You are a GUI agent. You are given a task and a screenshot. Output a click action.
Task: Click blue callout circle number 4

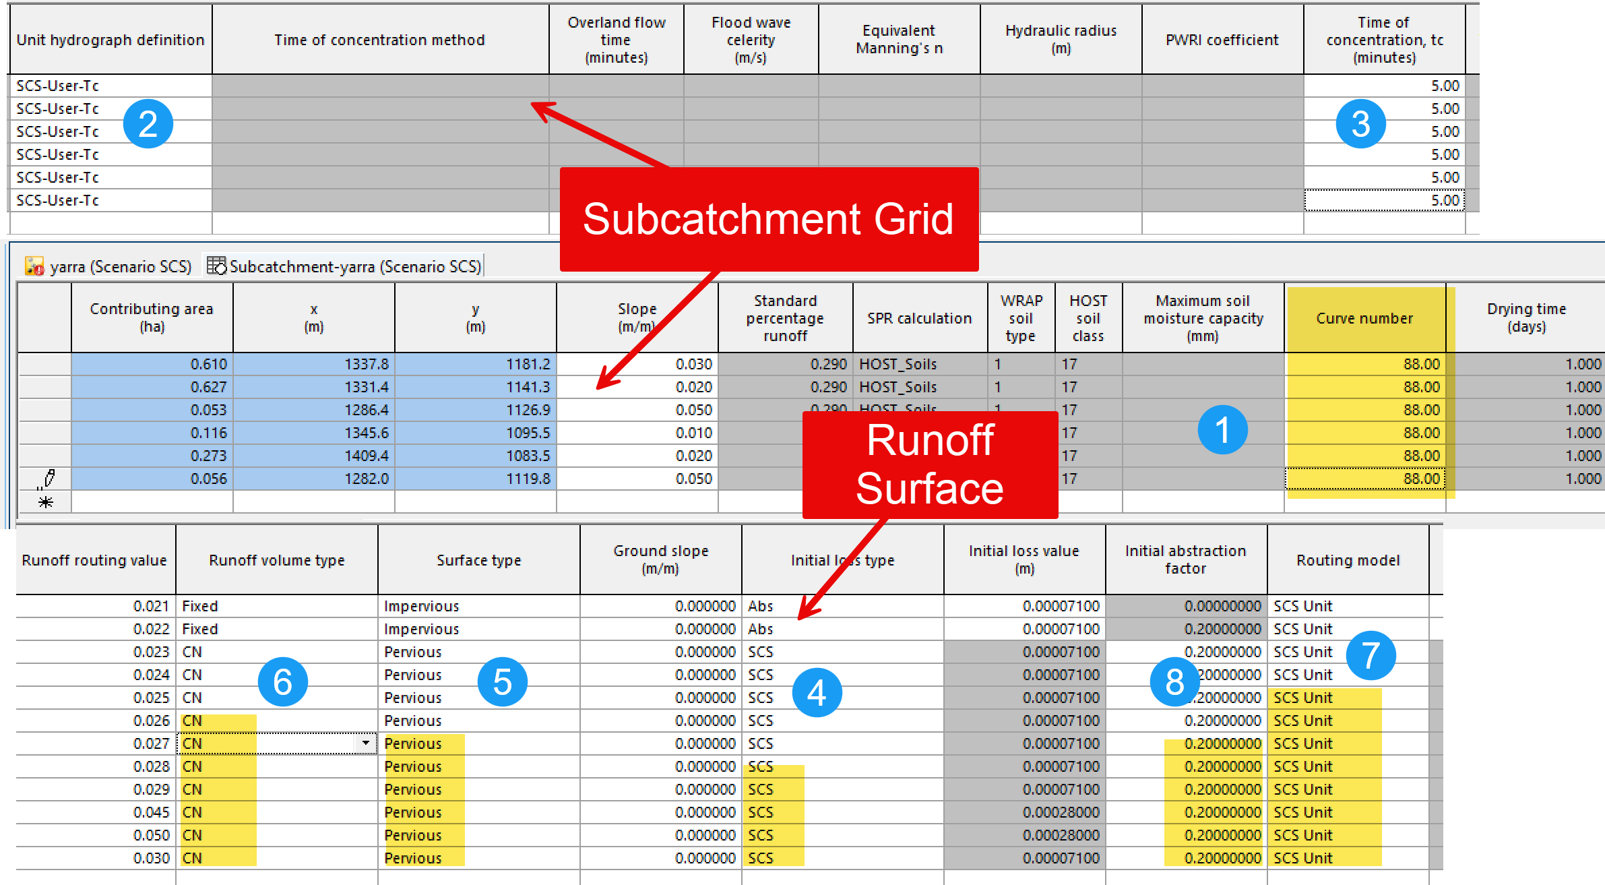click(817, 692)
